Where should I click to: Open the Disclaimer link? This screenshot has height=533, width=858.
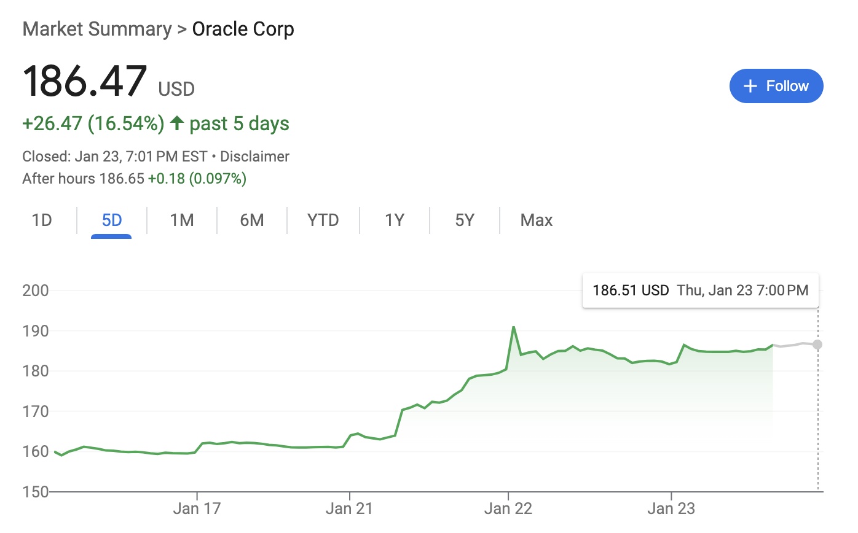[254, 157]
